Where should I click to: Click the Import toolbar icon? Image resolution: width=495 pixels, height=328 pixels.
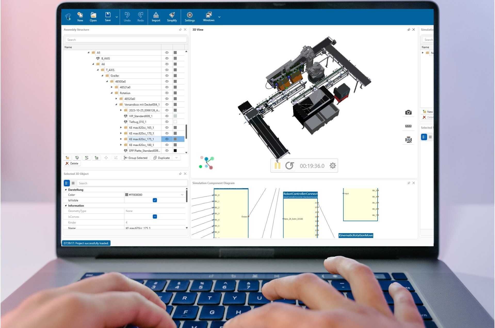click(156, 17)
